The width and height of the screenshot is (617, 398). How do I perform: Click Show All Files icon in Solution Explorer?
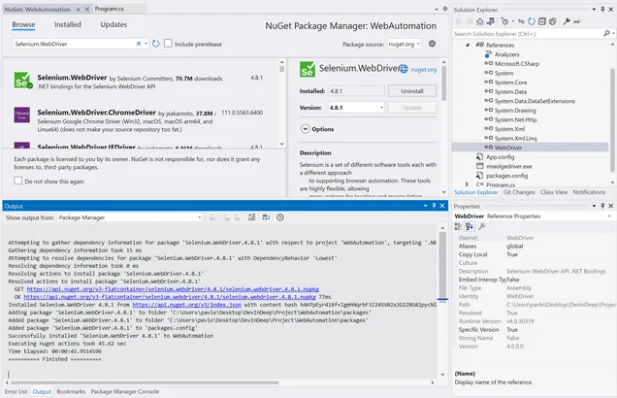tap(553, 21)
